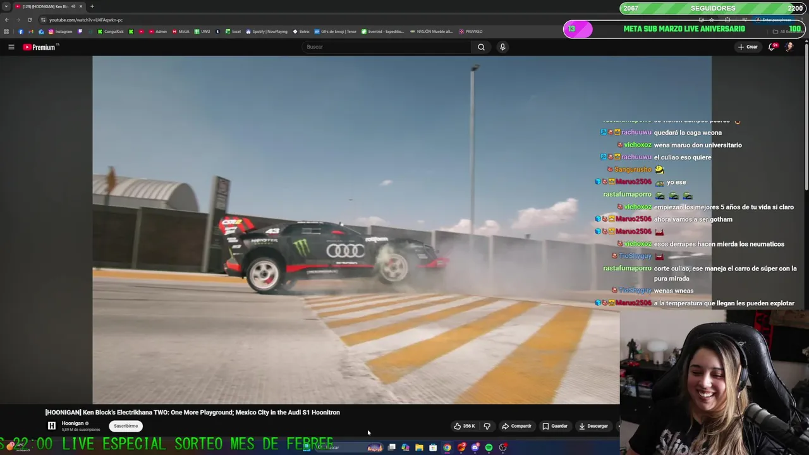
Task: Focus the Buscar search field
Action: (x=386, y=47)
